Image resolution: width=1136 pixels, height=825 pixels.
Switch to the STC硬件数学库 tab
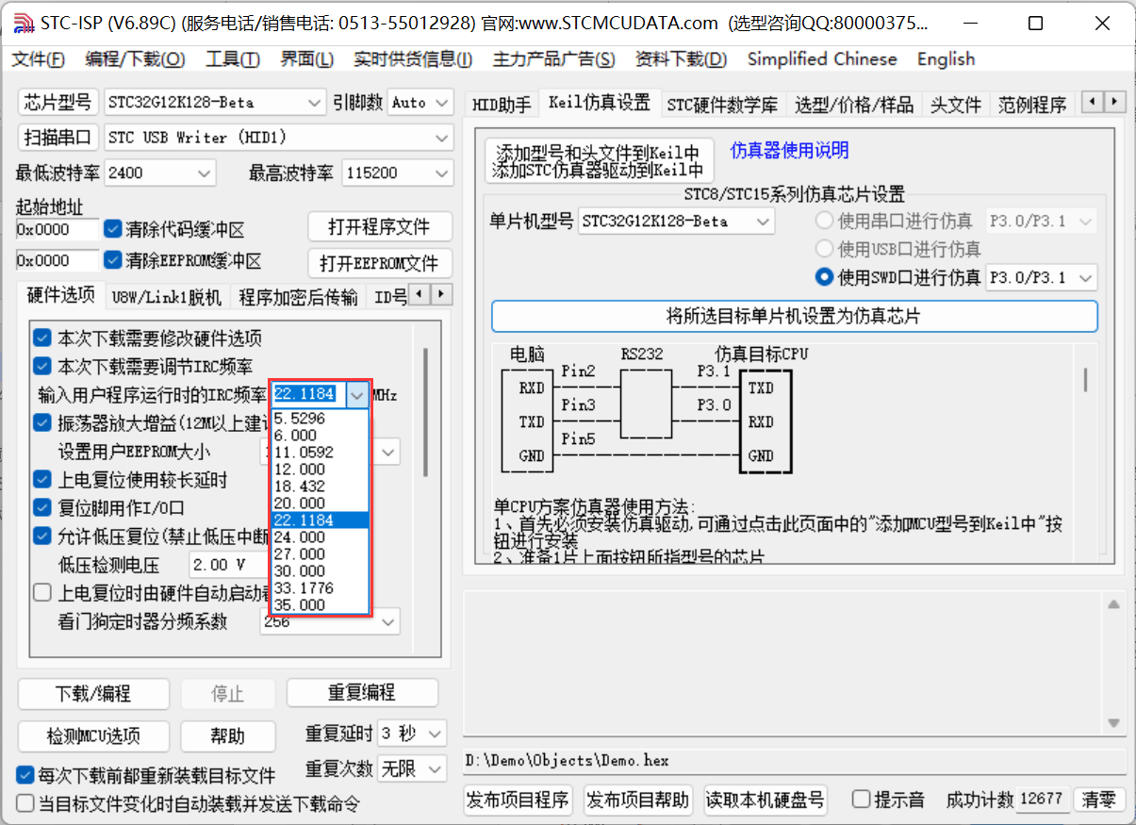(x=722, y=105)
